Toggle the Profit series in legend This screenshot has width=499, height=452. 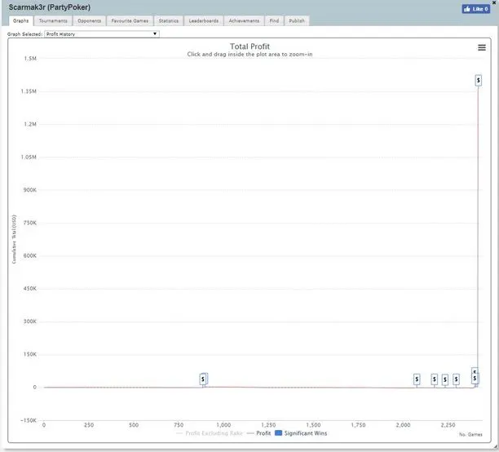[x=258, y=433]
